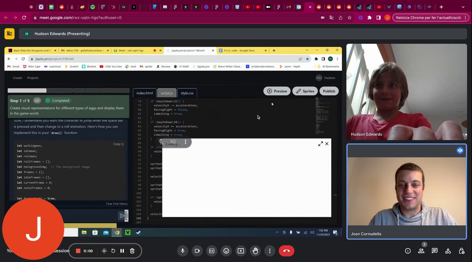The height and width of the screenshot is (262, 472).
Task: Expand the tab search chevron
Action: coord(464,7)
